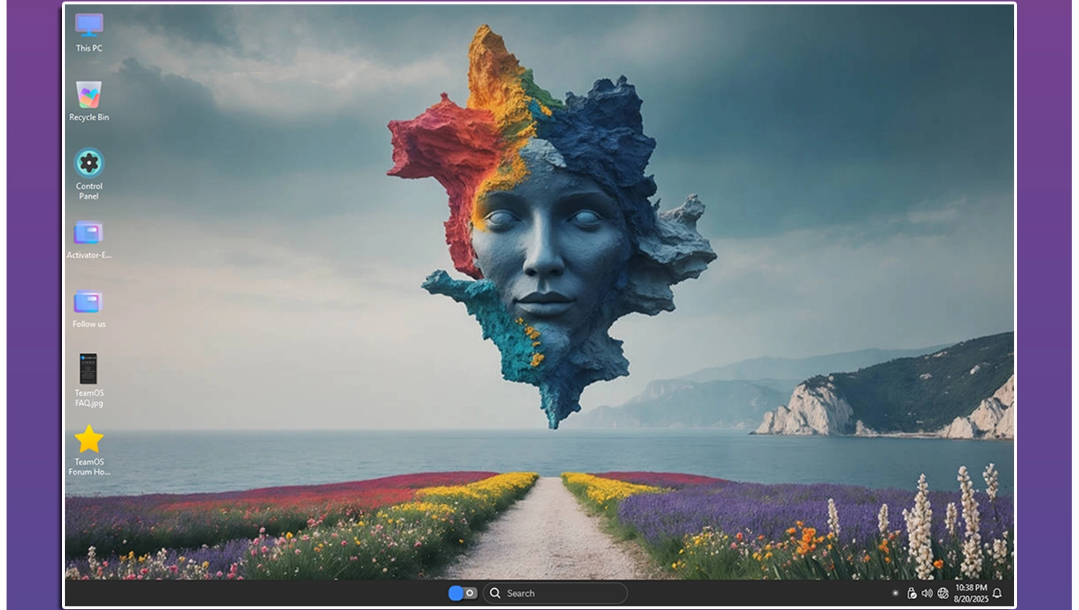Open the lock security icon in tray

pyautogui.click(x=911, y=593)
